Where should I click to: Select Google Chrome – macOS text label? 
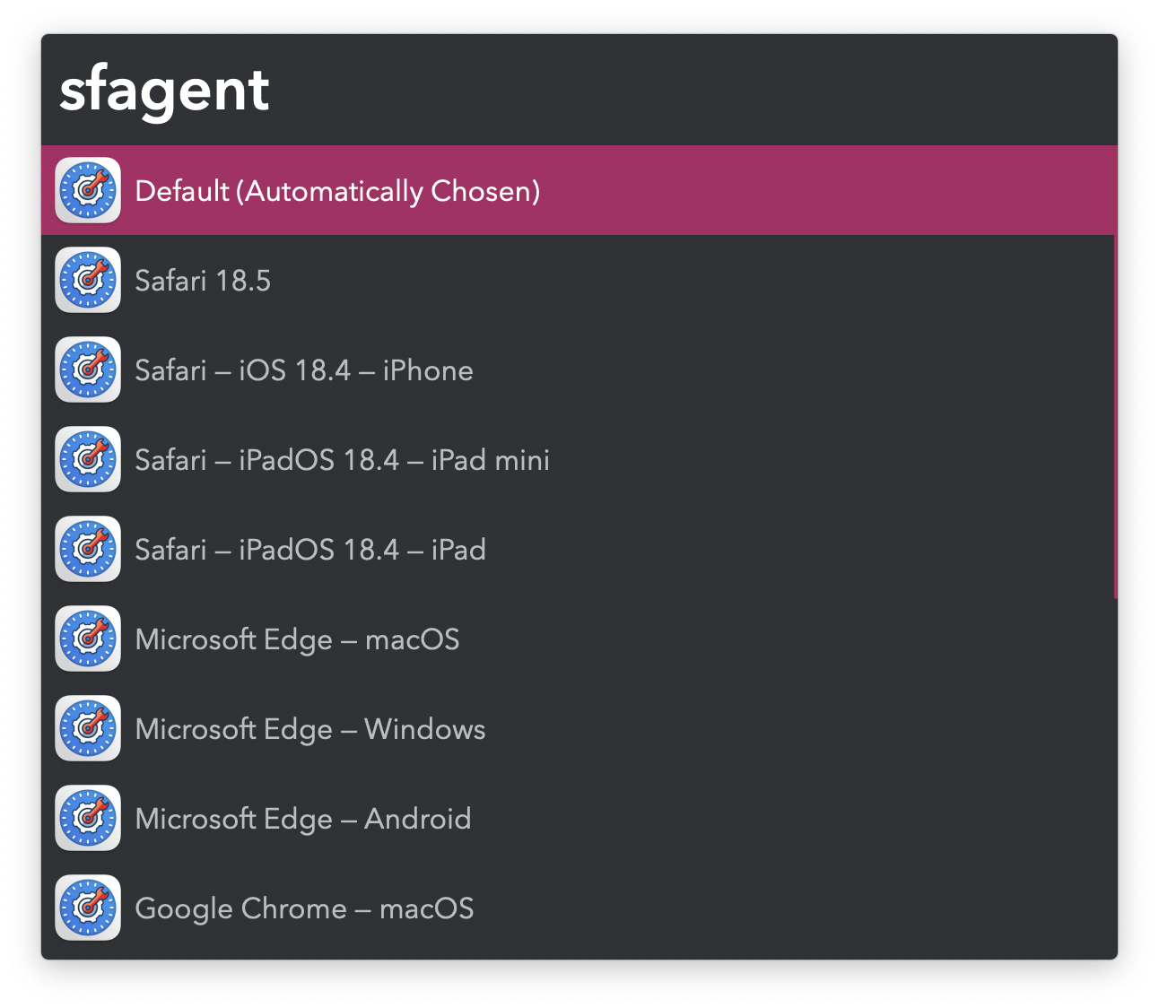[x=304, y=908]
